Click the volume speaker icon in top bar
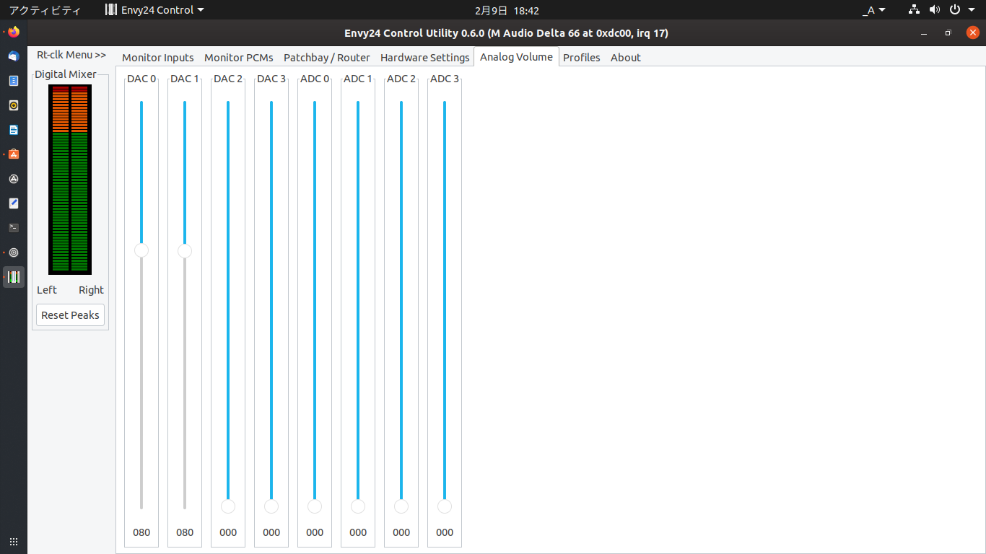986x554 pixels. [935, 10]
